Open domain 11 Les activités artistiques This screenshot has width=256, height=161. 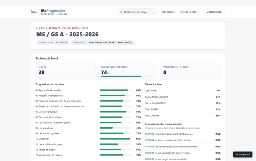49,144
